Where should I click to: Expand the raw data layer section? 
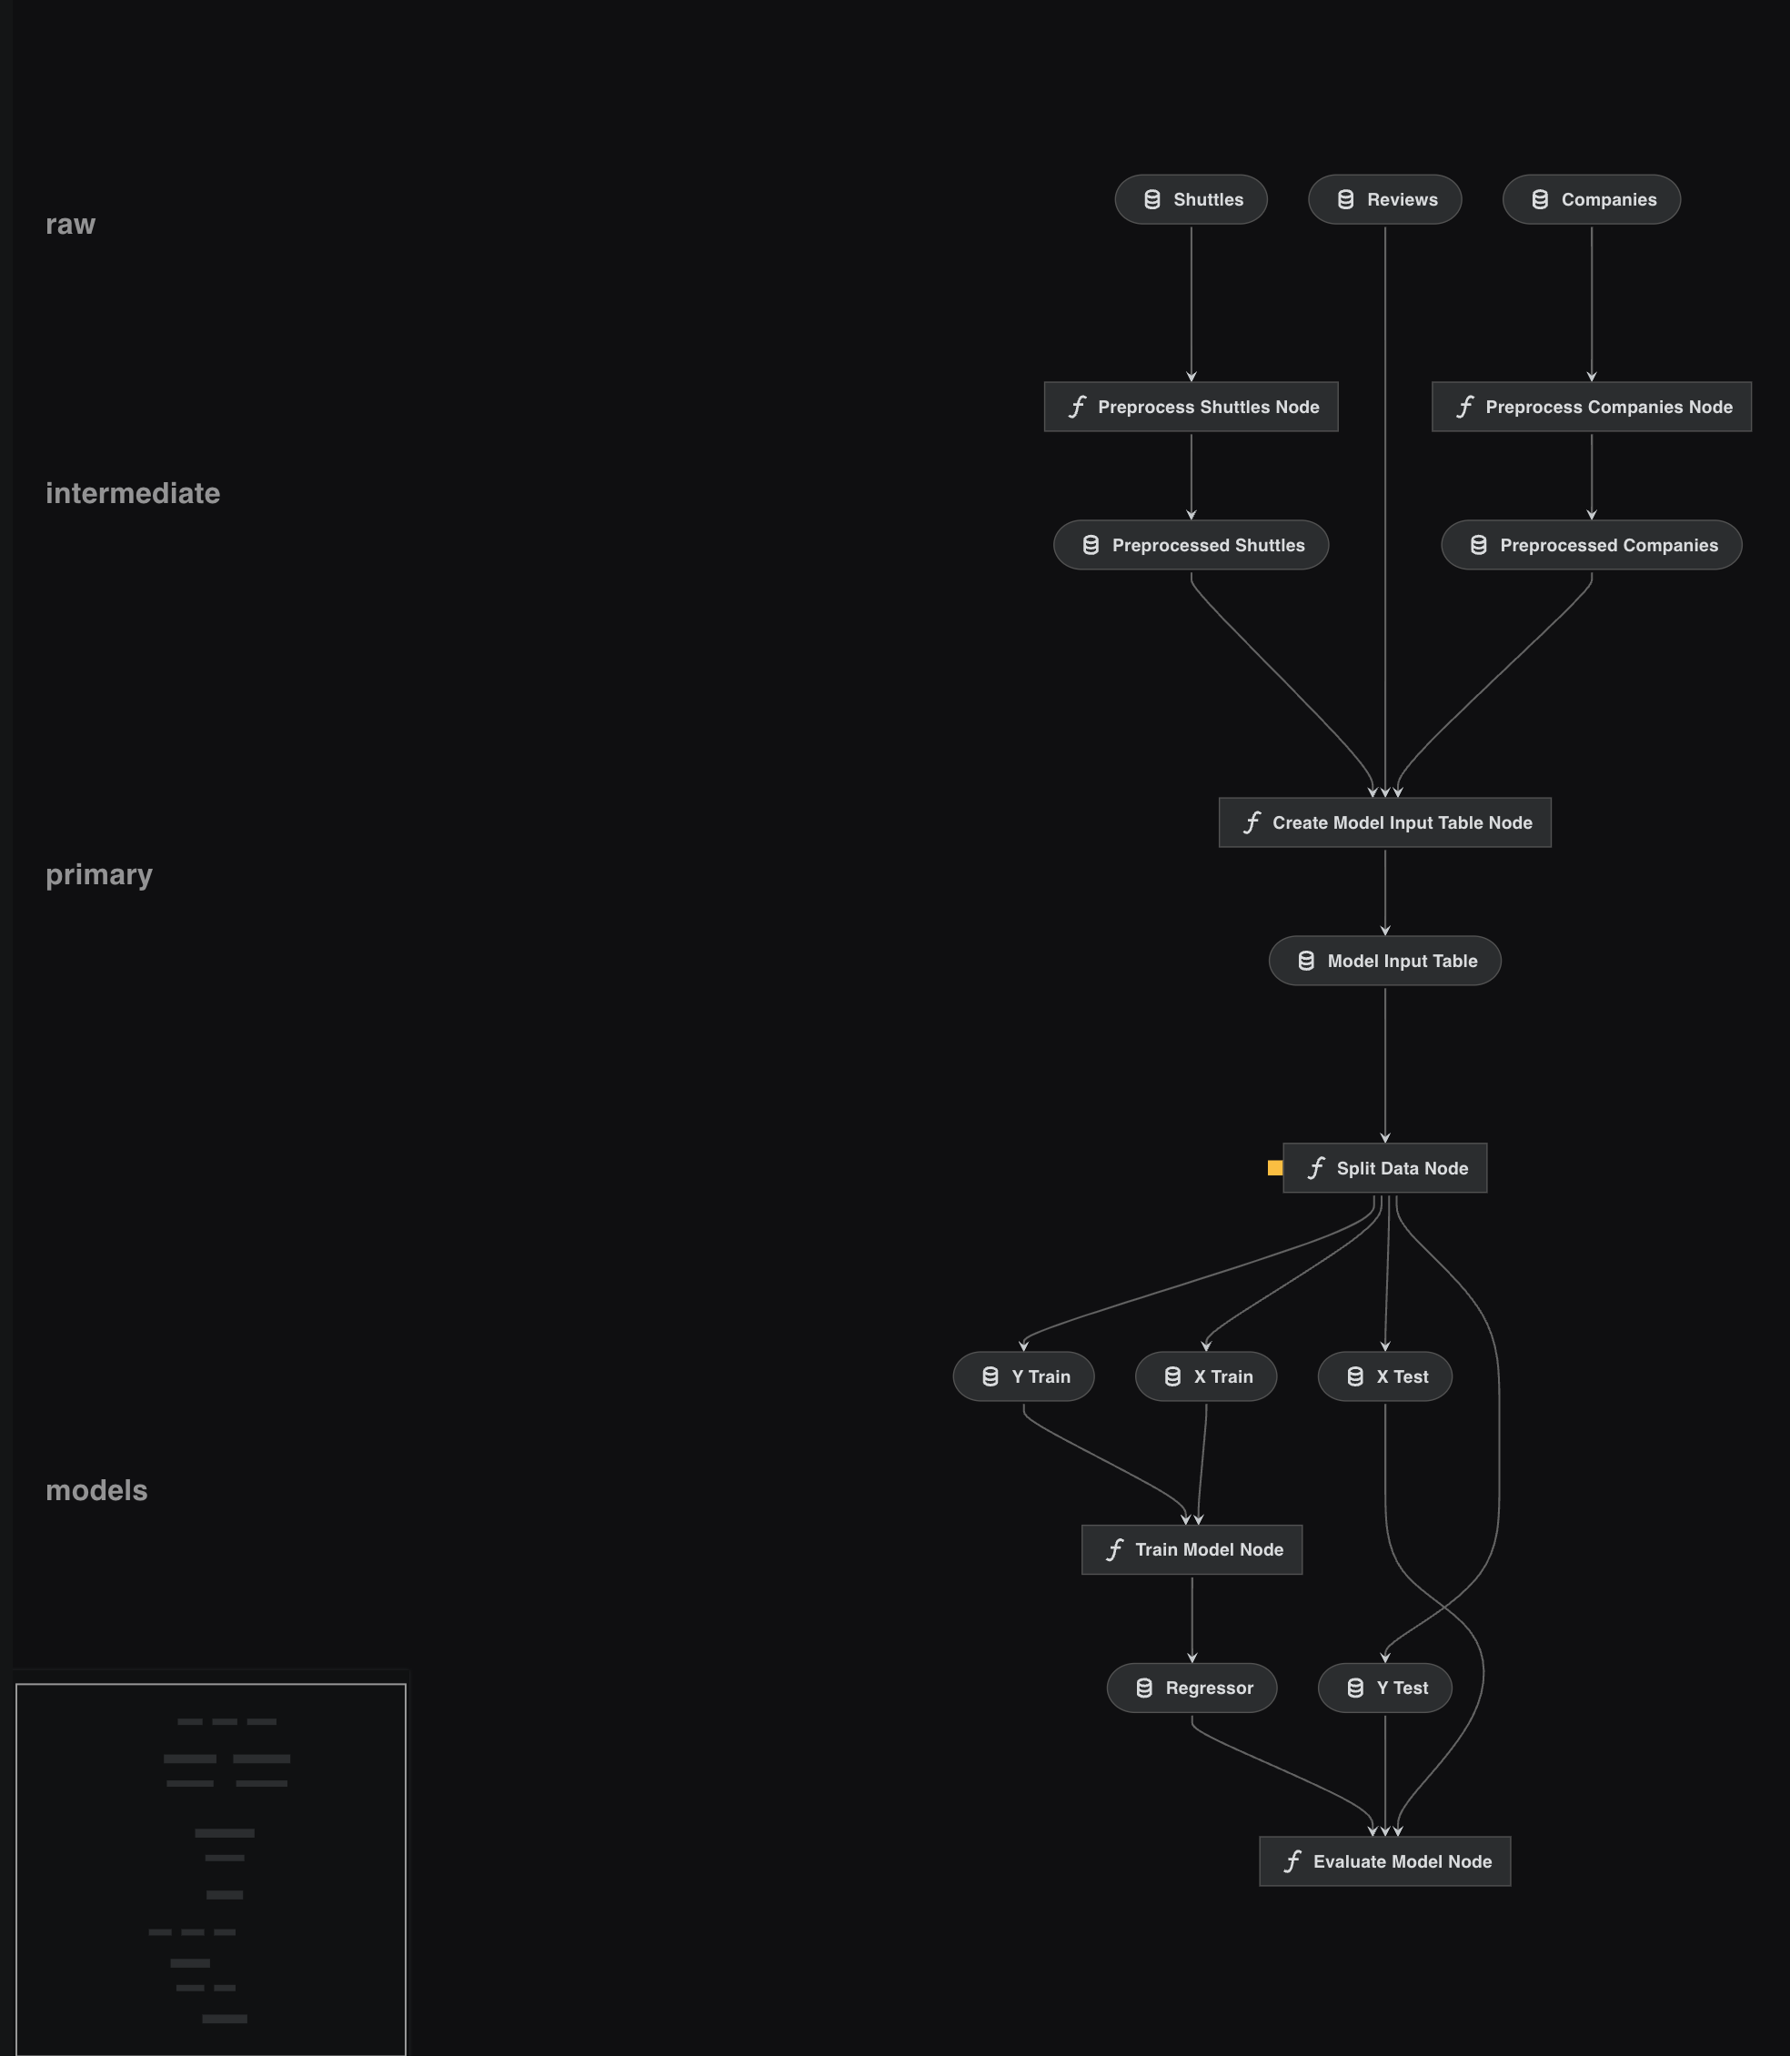pyautogui.click(x=70, y=224)
